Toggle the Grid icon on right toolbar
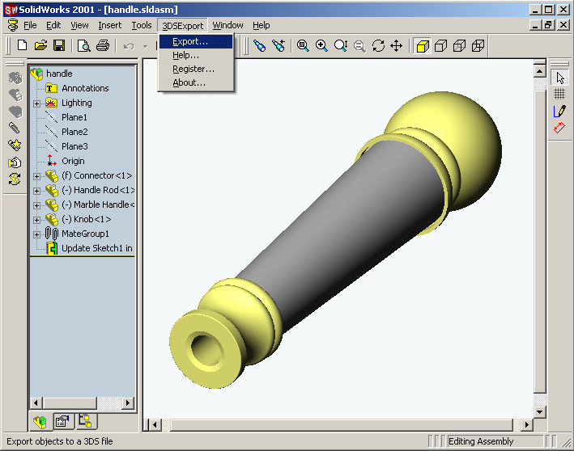The height and width of the screenshot is (451, 574). pos(559,94)
